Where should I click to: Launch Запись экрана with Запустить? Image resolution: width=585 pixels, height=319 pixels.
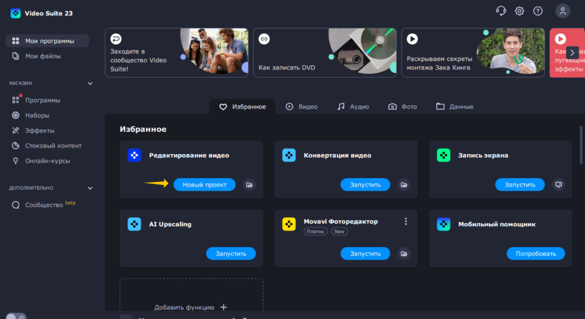(x=520, y=185)
